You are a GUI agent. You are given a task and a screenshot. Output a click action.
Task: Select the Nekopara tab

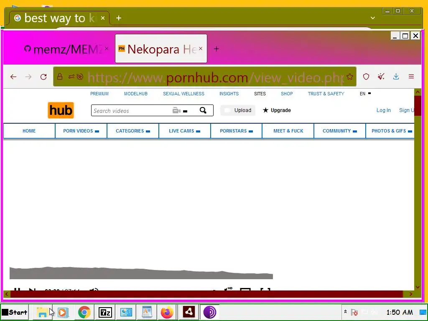point(161,48)
